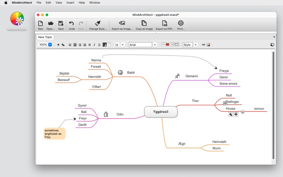
Task: Open the File menu
Action: coord(39,2)
